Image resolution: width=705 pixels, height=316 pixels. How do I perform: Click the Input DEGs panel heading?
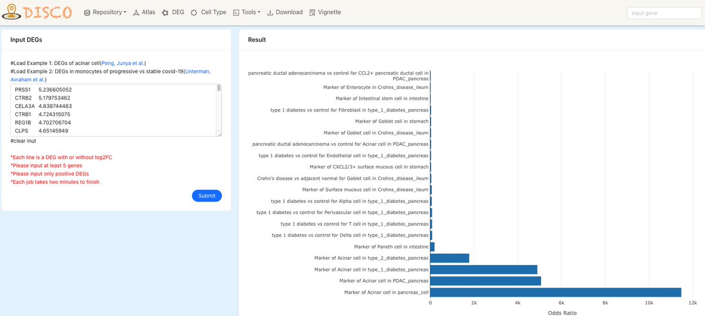(26, 40)
